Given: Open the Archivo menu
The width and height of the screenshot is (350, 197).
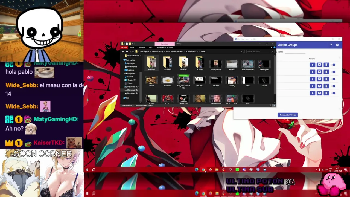Looking at the screenshot, I should click(124, 47).
